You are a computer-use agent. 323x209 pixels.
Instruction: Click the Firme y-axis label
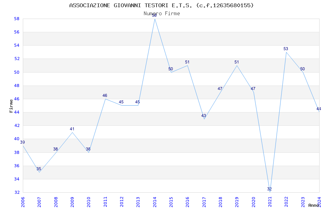click(x=11, y=106)
